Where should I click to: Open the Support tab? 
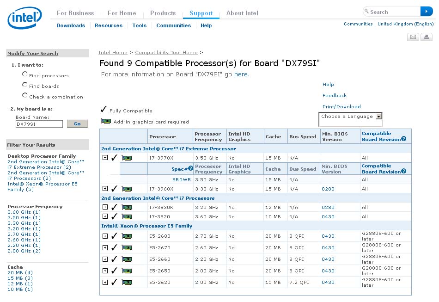pos(201,13)
